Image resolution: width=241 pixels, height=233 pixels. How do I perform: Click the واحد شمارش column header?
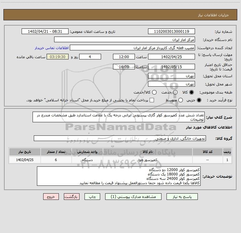pos(87,152)
